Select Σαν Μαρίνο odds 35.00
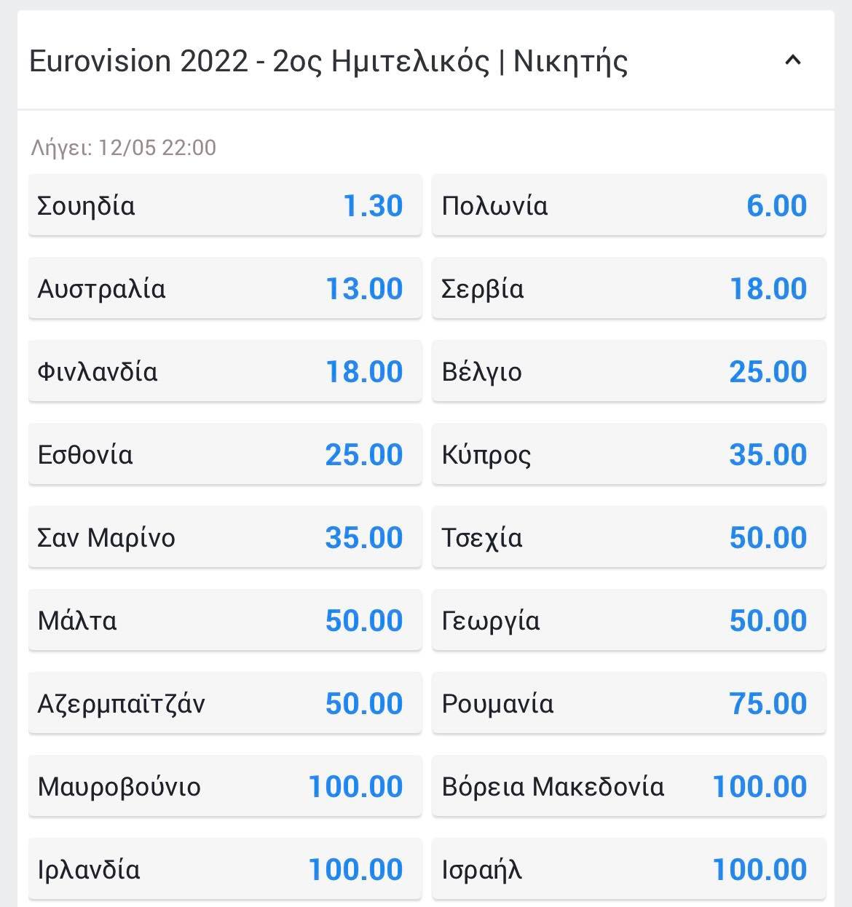The width and height of the screenshot is (852, 907). (225, 537)
